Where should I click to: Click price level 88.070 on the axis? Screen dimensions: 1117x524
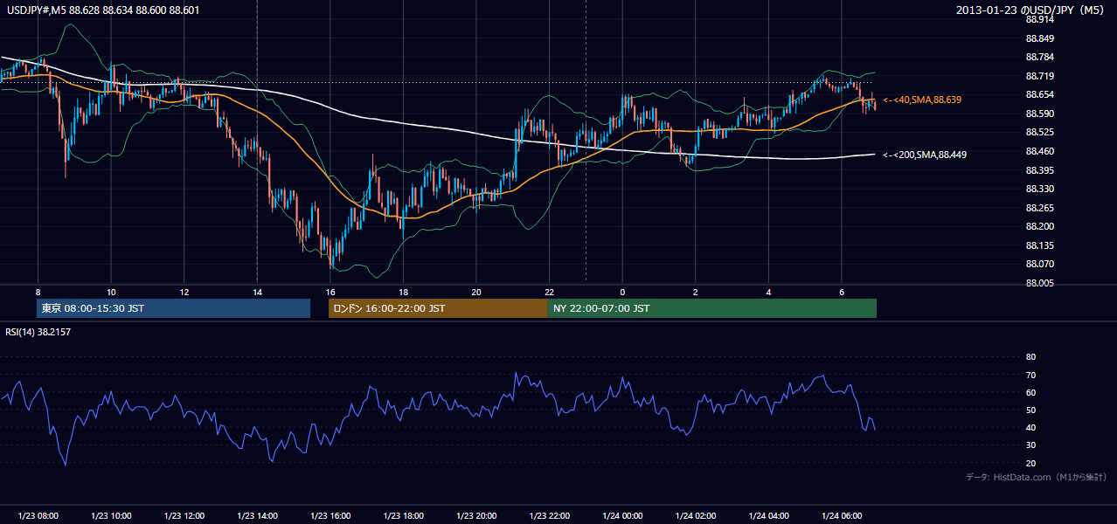coord(1039,264)
